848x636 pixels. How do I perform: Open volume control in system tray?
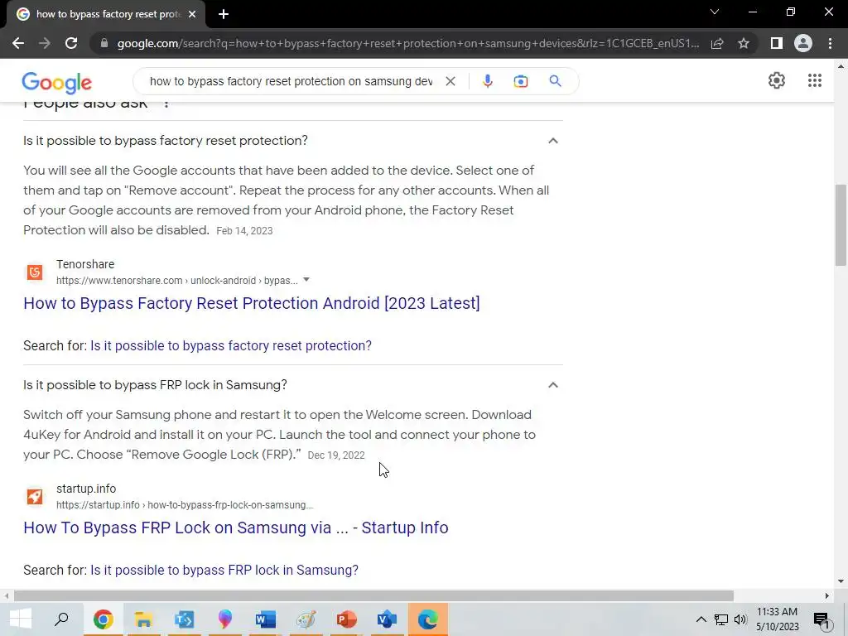click(x=740, y=619)
